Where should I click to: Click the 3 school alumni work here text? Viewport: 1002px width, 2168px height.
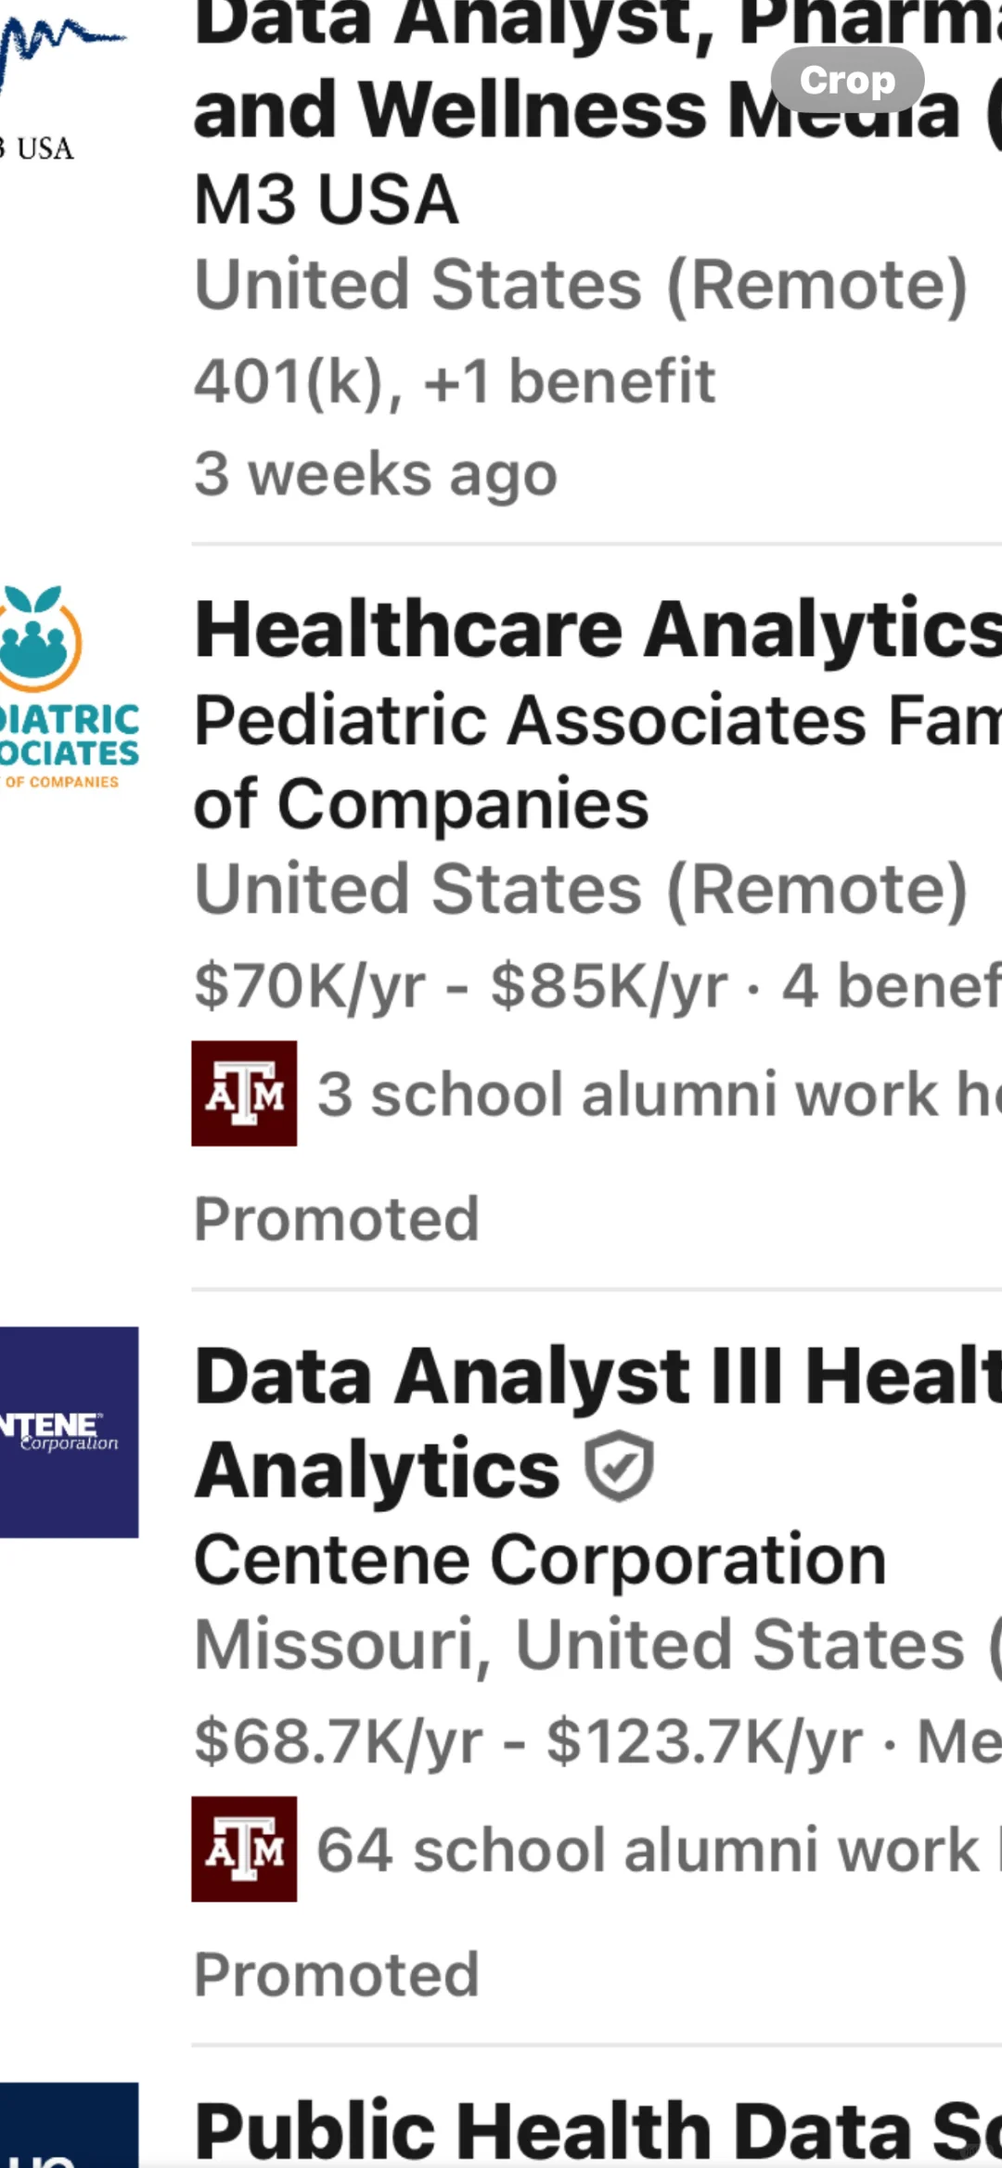coord(659,1094)
